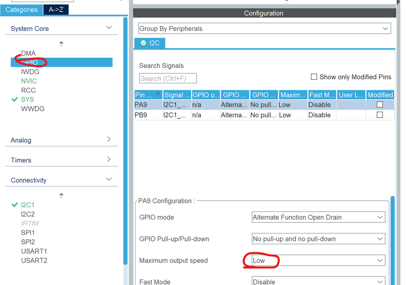Viewport: 406px width, 285px height.
Task: Switch to the A->Z tab
Action: coord(56,10)
